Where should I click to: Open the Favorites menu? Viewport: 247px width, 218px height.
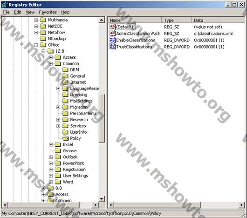coord(48,12)
